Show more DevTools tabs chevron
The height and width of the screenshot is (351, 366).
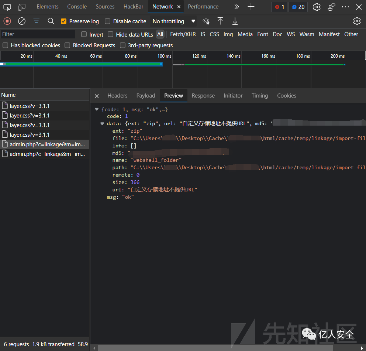tap(236, 7)
